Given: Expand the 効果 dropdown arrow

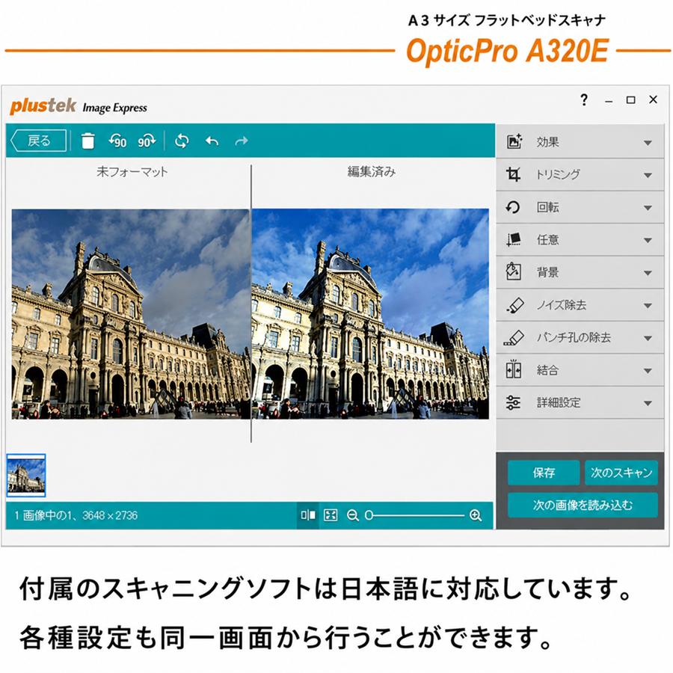Looking at the screenshot, I should tap(648, 143).
